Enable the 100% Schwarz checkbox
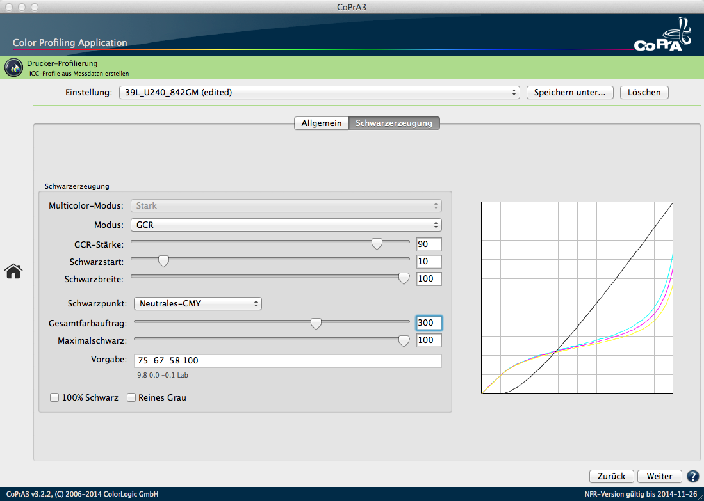The height and width of the screenshot is (501, 704). pyautogui.click(x=54, y=397)
